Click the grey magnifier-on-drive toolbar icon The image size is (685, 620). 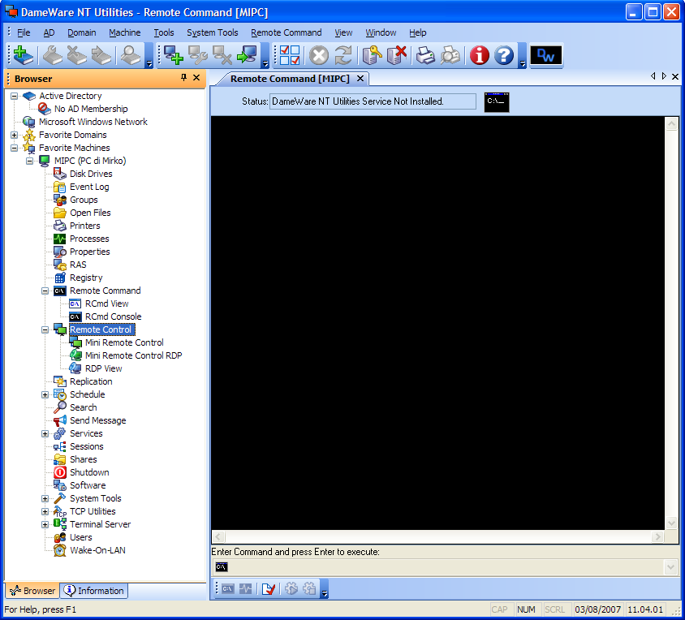coord(130,55)
